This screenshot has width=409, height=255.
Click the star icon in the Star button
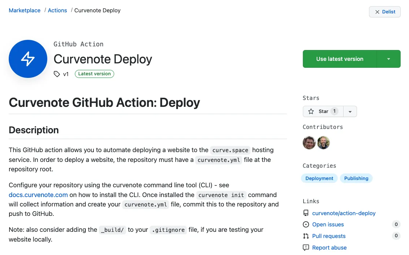[312, 111]
